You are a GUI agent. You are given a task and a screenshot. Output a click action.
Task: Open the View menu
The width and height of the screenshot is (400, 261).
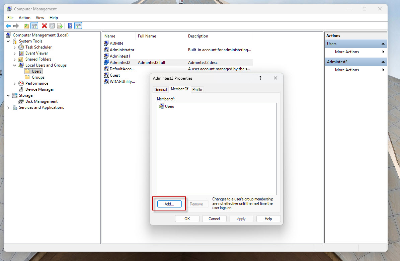coord(40,18)
